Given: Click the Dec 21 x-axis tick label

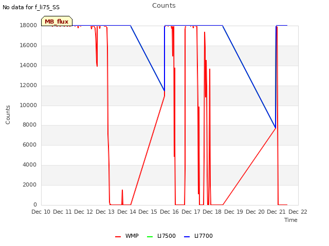Looking at the screenshot, I should click(276, 212).
